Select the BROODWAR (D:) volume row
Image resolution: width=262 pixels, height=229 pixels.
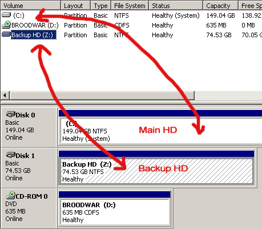tap(131, 25)
